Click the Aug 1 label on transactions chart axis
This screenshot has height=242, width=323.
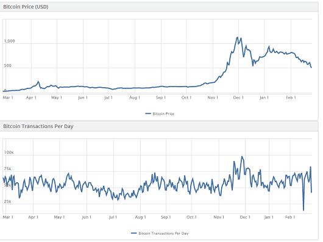pos(141,217)
